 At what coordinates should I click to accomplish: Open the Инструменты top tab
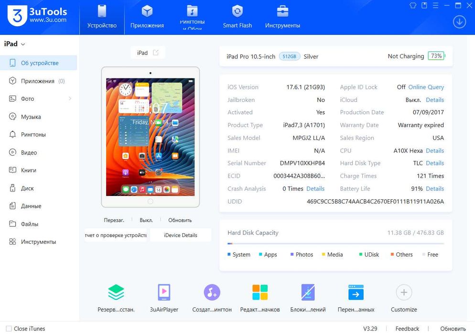[282, 17]
